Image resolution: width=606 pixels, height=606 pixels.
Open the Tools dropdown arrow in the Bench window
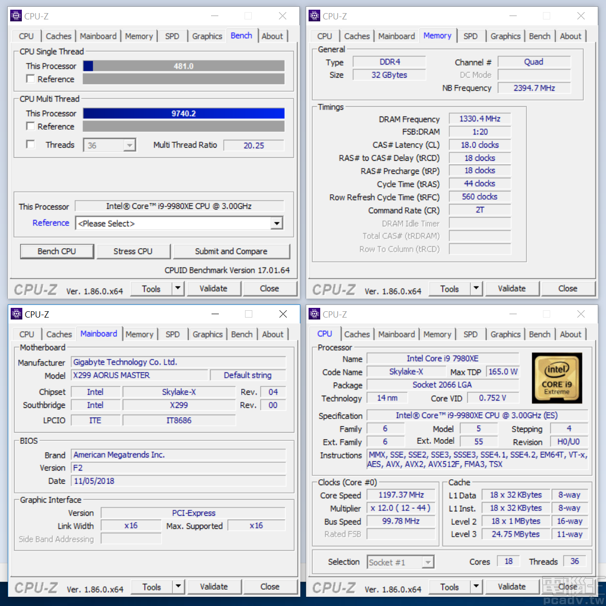(178, 288)
